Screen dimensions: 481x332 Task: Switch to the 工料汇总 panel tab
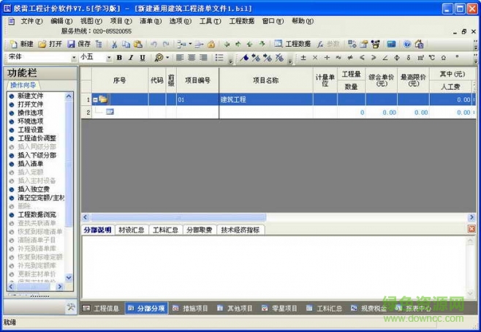[x=166, y=230]
